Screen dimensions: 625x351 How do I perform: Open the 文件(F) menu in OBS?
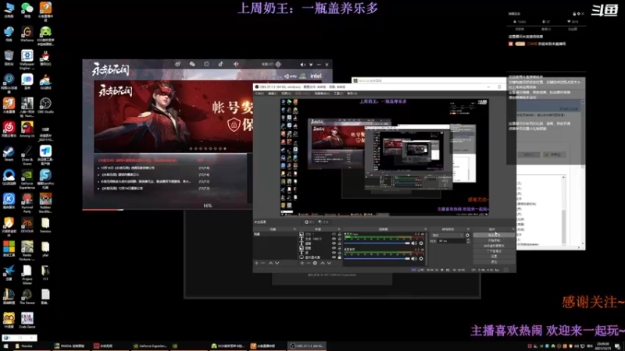pos(259,93)
